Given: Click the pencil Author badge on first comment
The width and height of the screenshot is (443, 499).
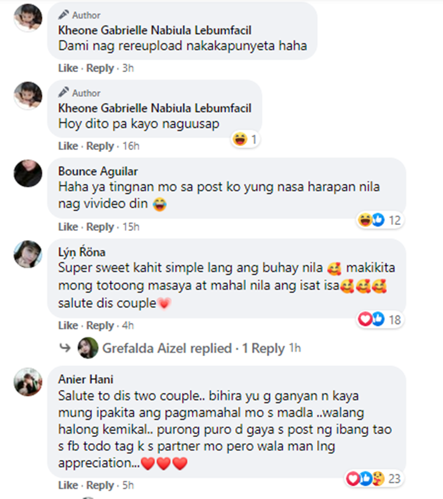Looking at the screenshot, I should [79, 15].
